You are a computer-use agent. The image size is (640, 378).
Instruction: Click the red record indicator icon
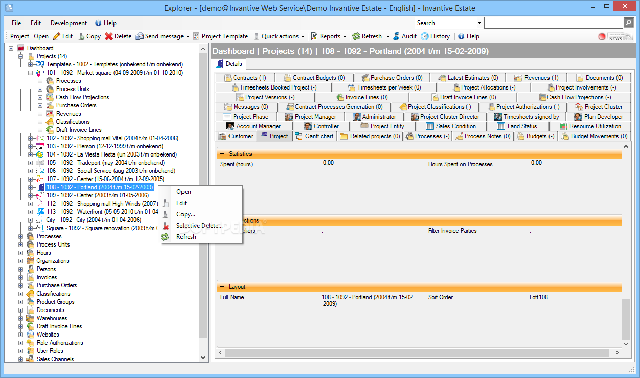tap(602, 37)
